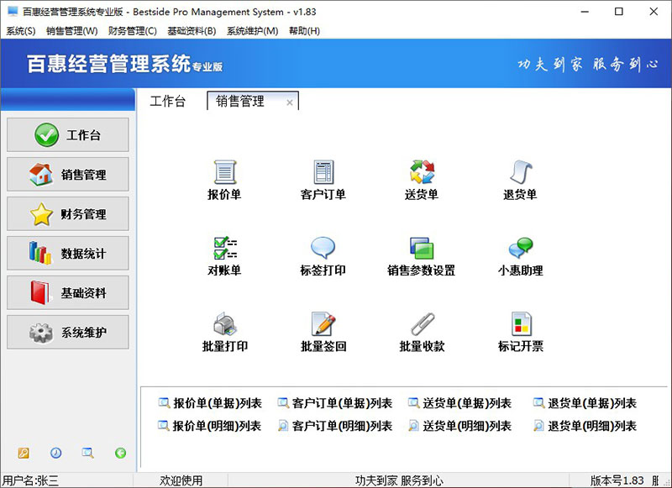Open 退货单(明细)列表 link
Screen dimensions: 672x488
point(585,426)
